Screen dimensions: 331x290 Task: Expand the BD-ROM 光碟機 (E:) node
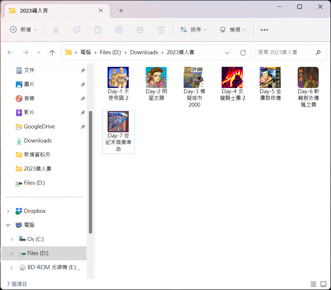12,267
